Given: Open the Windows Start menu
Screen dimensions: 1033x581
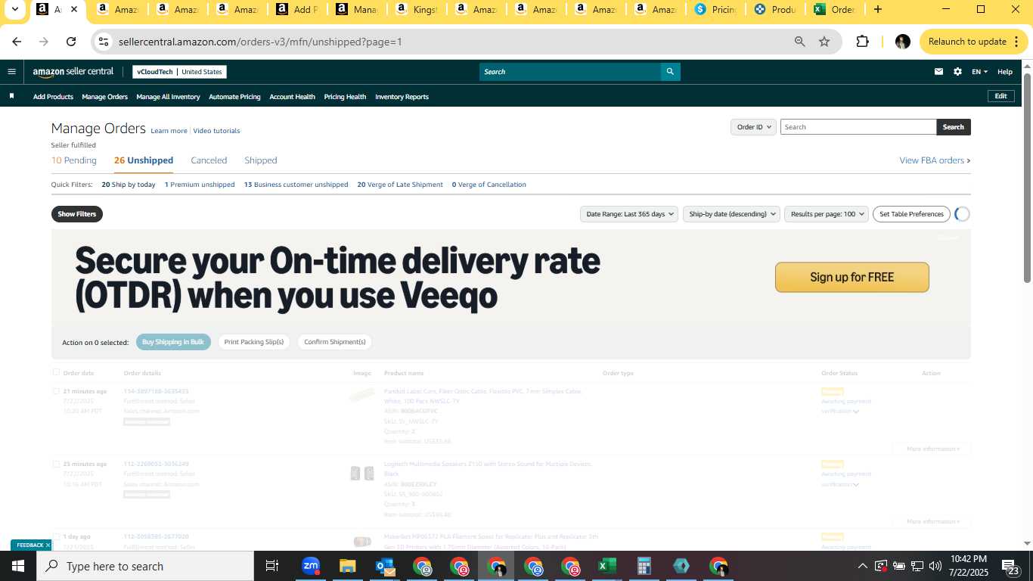Looking at the screenshot, I should (x=18, y=566).
